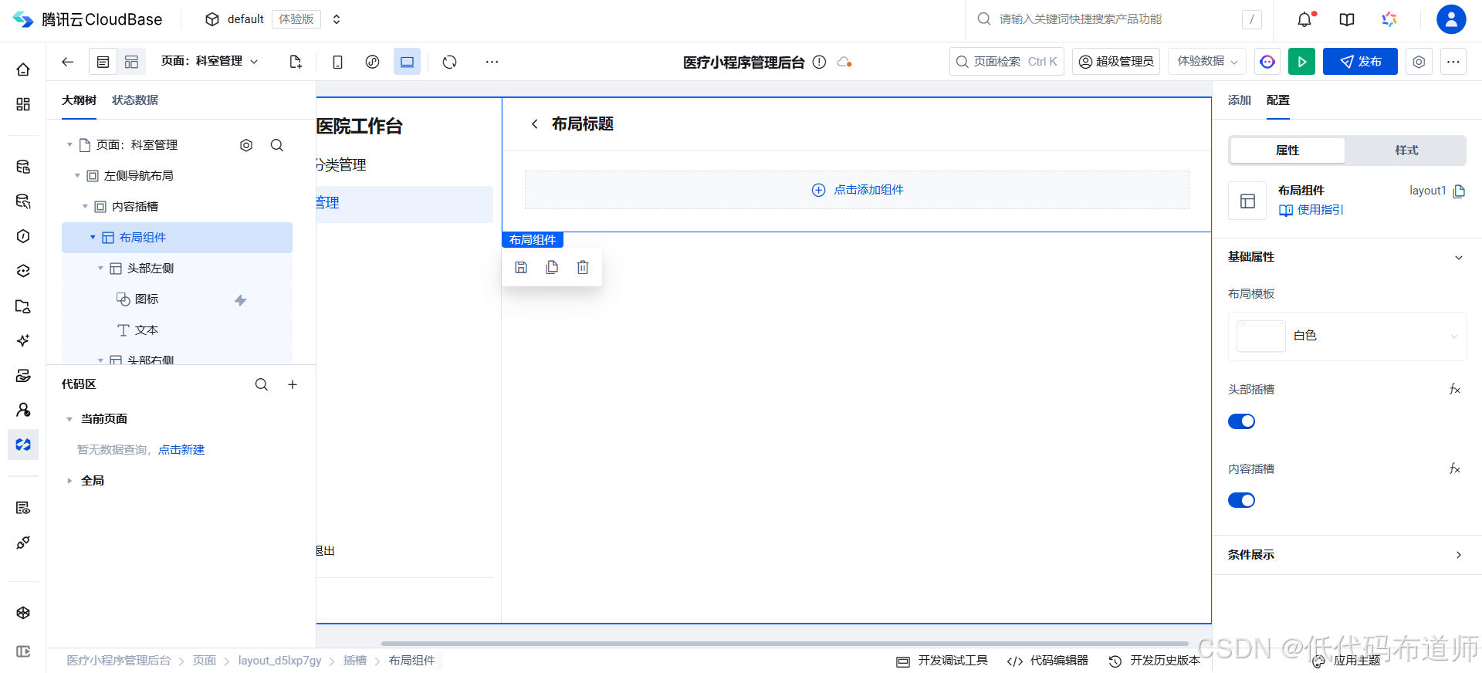Click the back arrow in the editor toolbar
The height and width of the screenshot is (673, 1482).
coord(68,62)
